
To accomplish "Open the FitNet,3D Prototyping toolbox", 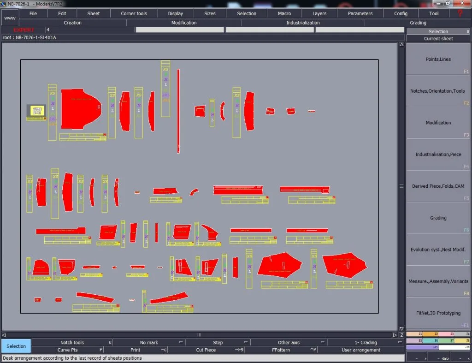I will (x=438, y=313).
